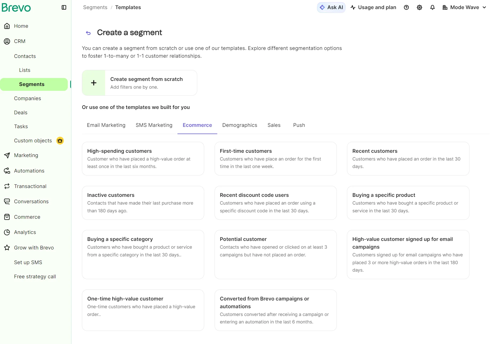Click the Analytics pie chart icon
Viewport: 498px width, 344px height.
click(x=7, y=232)
